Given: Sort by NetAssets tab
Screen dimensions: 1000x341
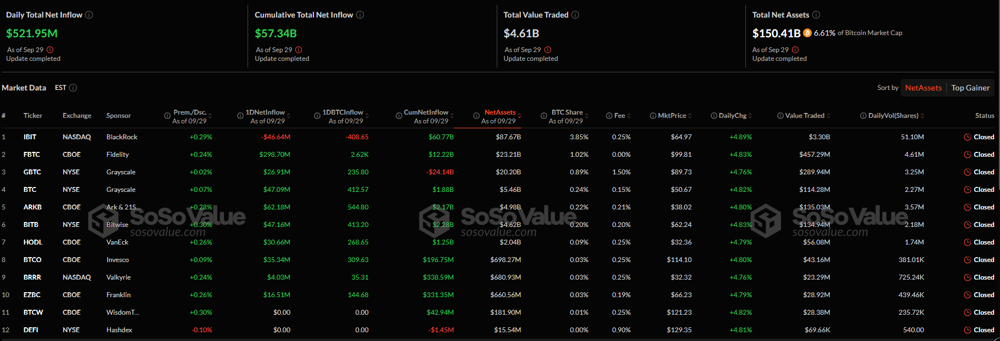Looking at the screenshot, I should 923,88.
